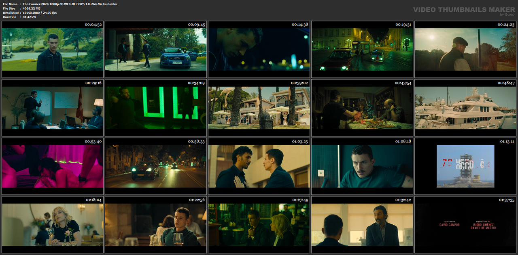Click the file name The.Courier.2024 text
518x255 pixels.
coord(70,4)
